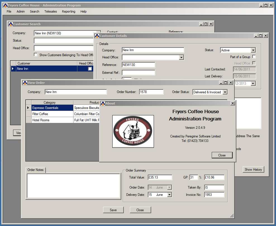Viewport: 276px width, 226px height.
Task: Click the Category column header
Action: point(52,103)
